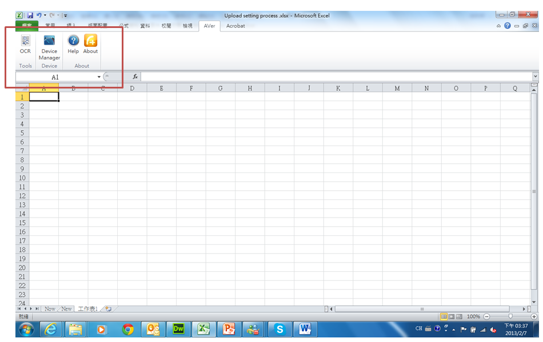Switch to Normal view in status bar
Image resolution: width=543 pixels, height=342 pixels.
(444, 316)
